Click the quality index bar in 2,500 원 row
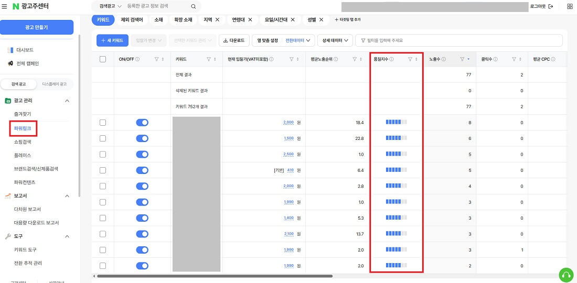This screenshot has height=283, width=577. [x=397, y=154]
